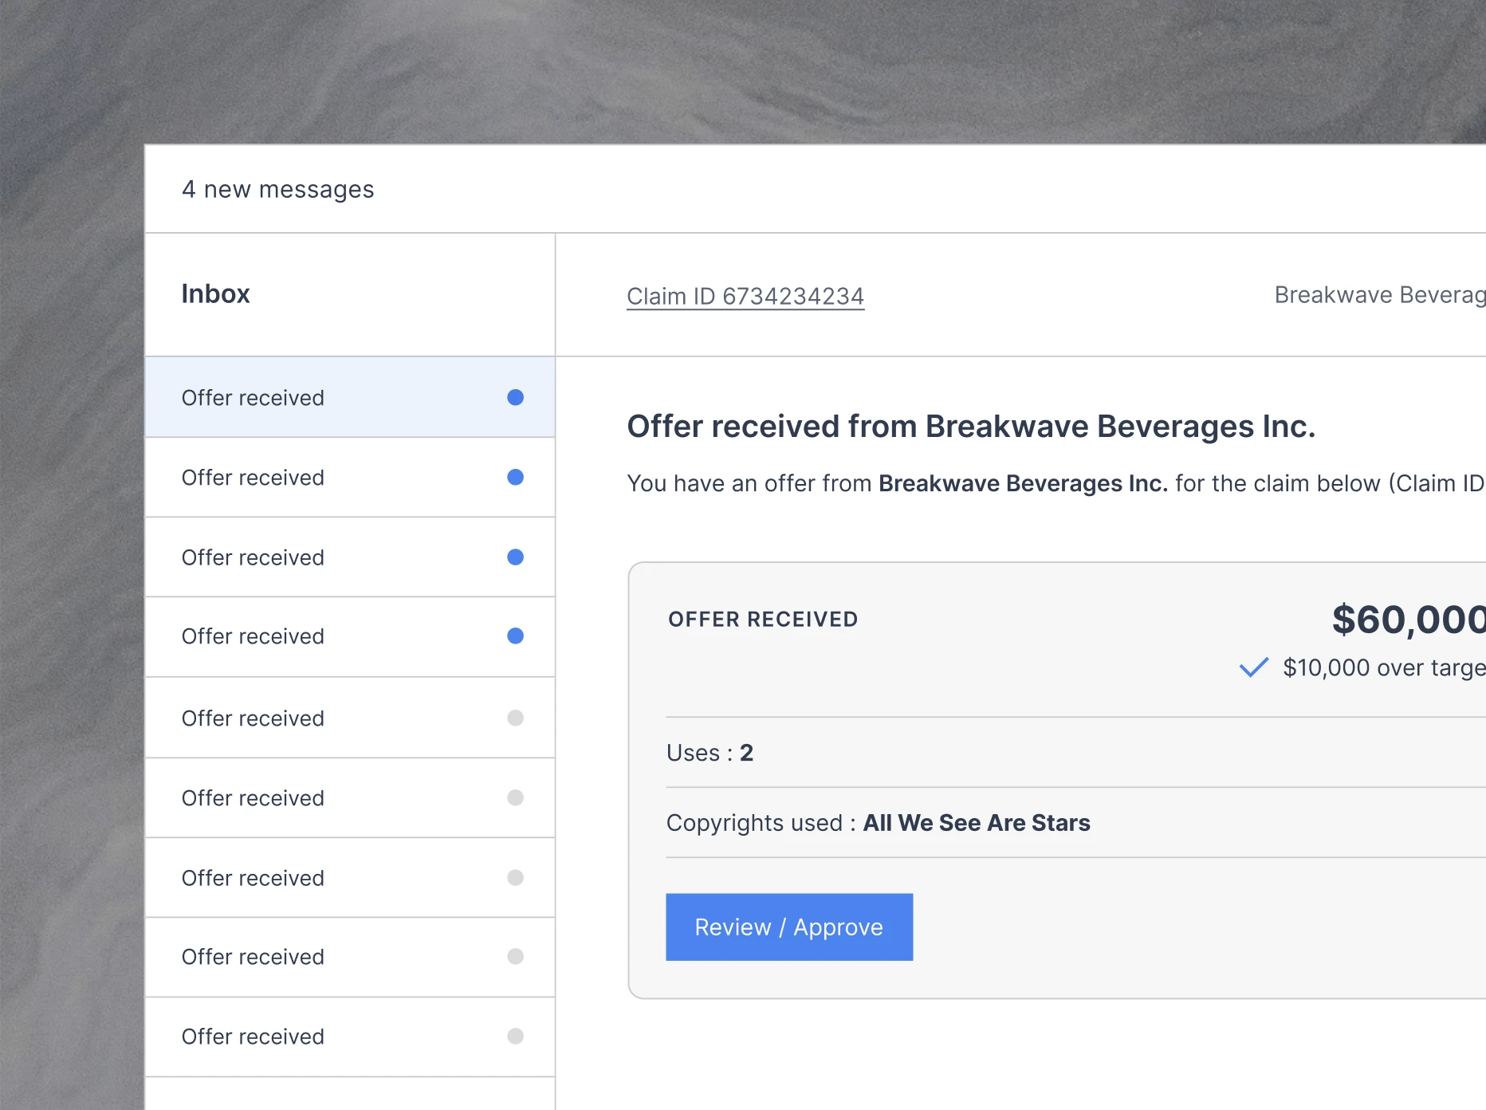Click the $60,000 offer amount
The width and height of the screenshot is (1486, 1110).
1409,620
